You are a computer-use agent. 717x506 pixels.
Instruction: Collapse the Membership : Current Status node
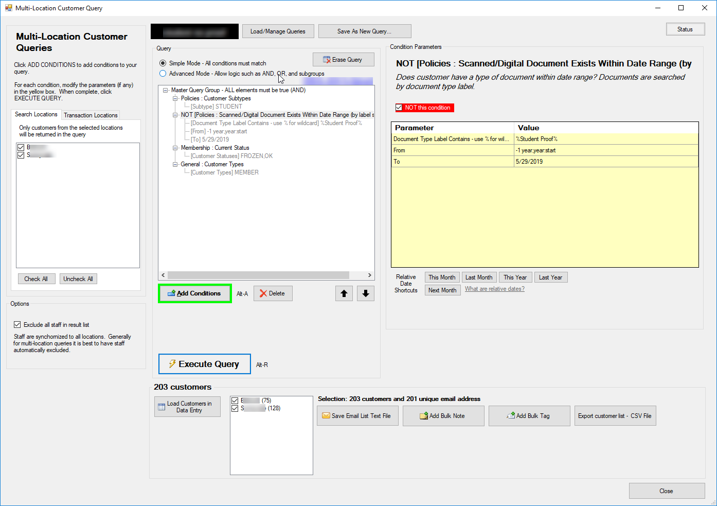(175, 148)
